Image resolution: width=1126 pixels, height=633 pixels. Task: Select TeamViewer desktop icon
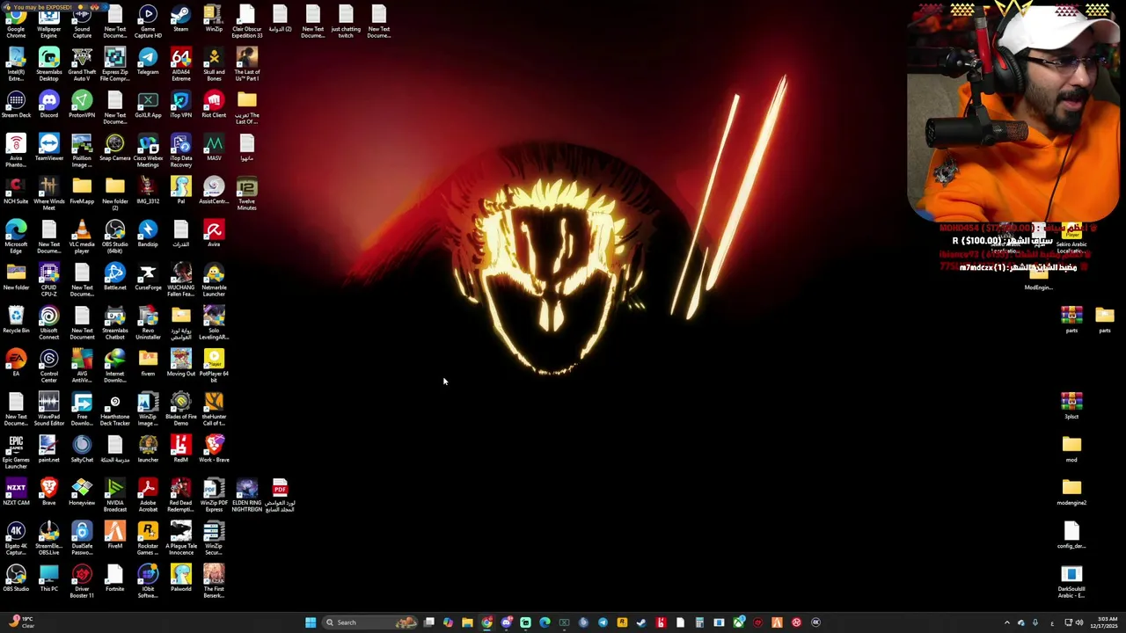click(x=48, y=148)
